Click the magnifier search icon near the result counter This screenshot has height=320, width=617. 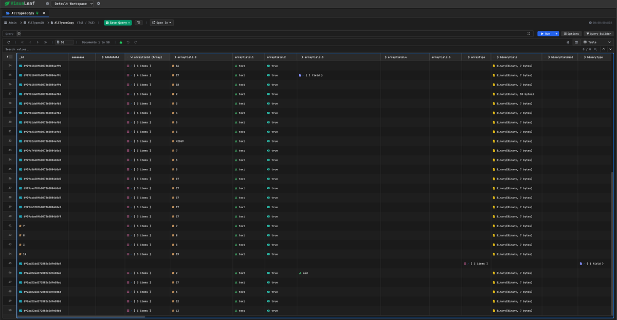[595, 49]
